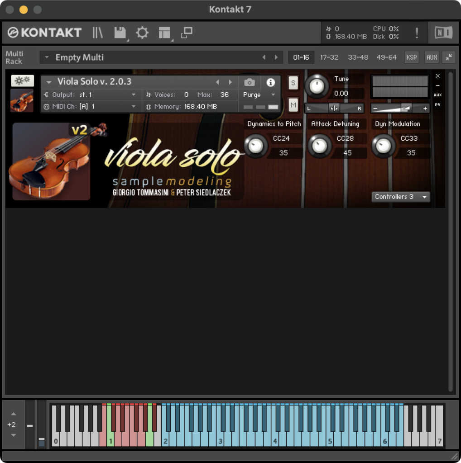Viewport: 461px width, 463px height.
Task: Click the Attack Detuning knob
Action: tap(320, 146)
